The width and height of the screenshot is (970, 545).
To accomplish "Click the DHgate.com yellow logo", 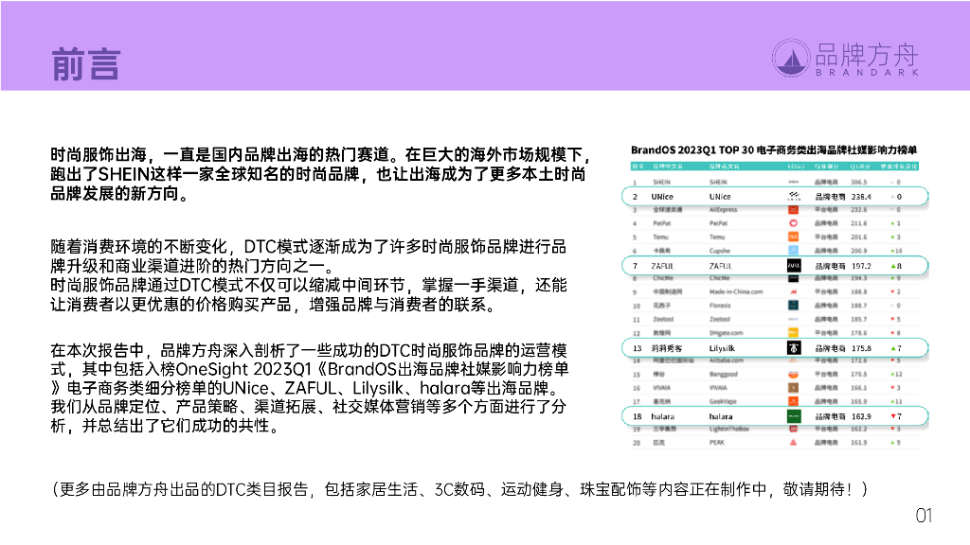I will click(x=793, y=332).
